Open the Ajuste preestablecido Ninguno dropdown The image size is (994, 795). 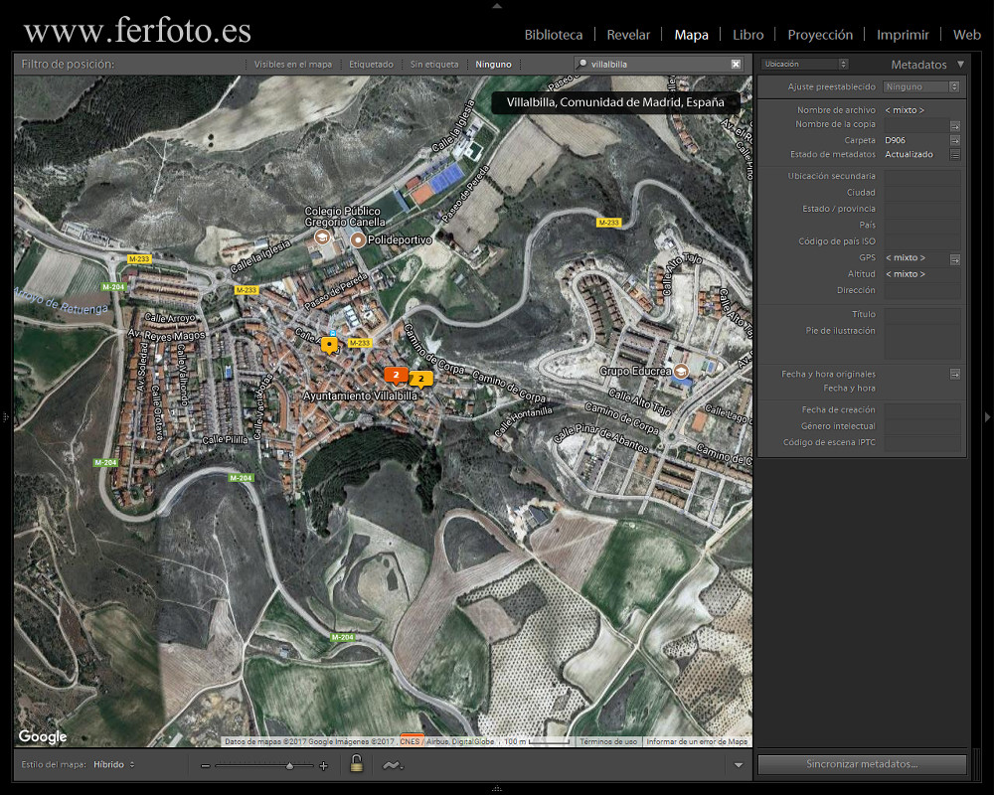[921, 86]
